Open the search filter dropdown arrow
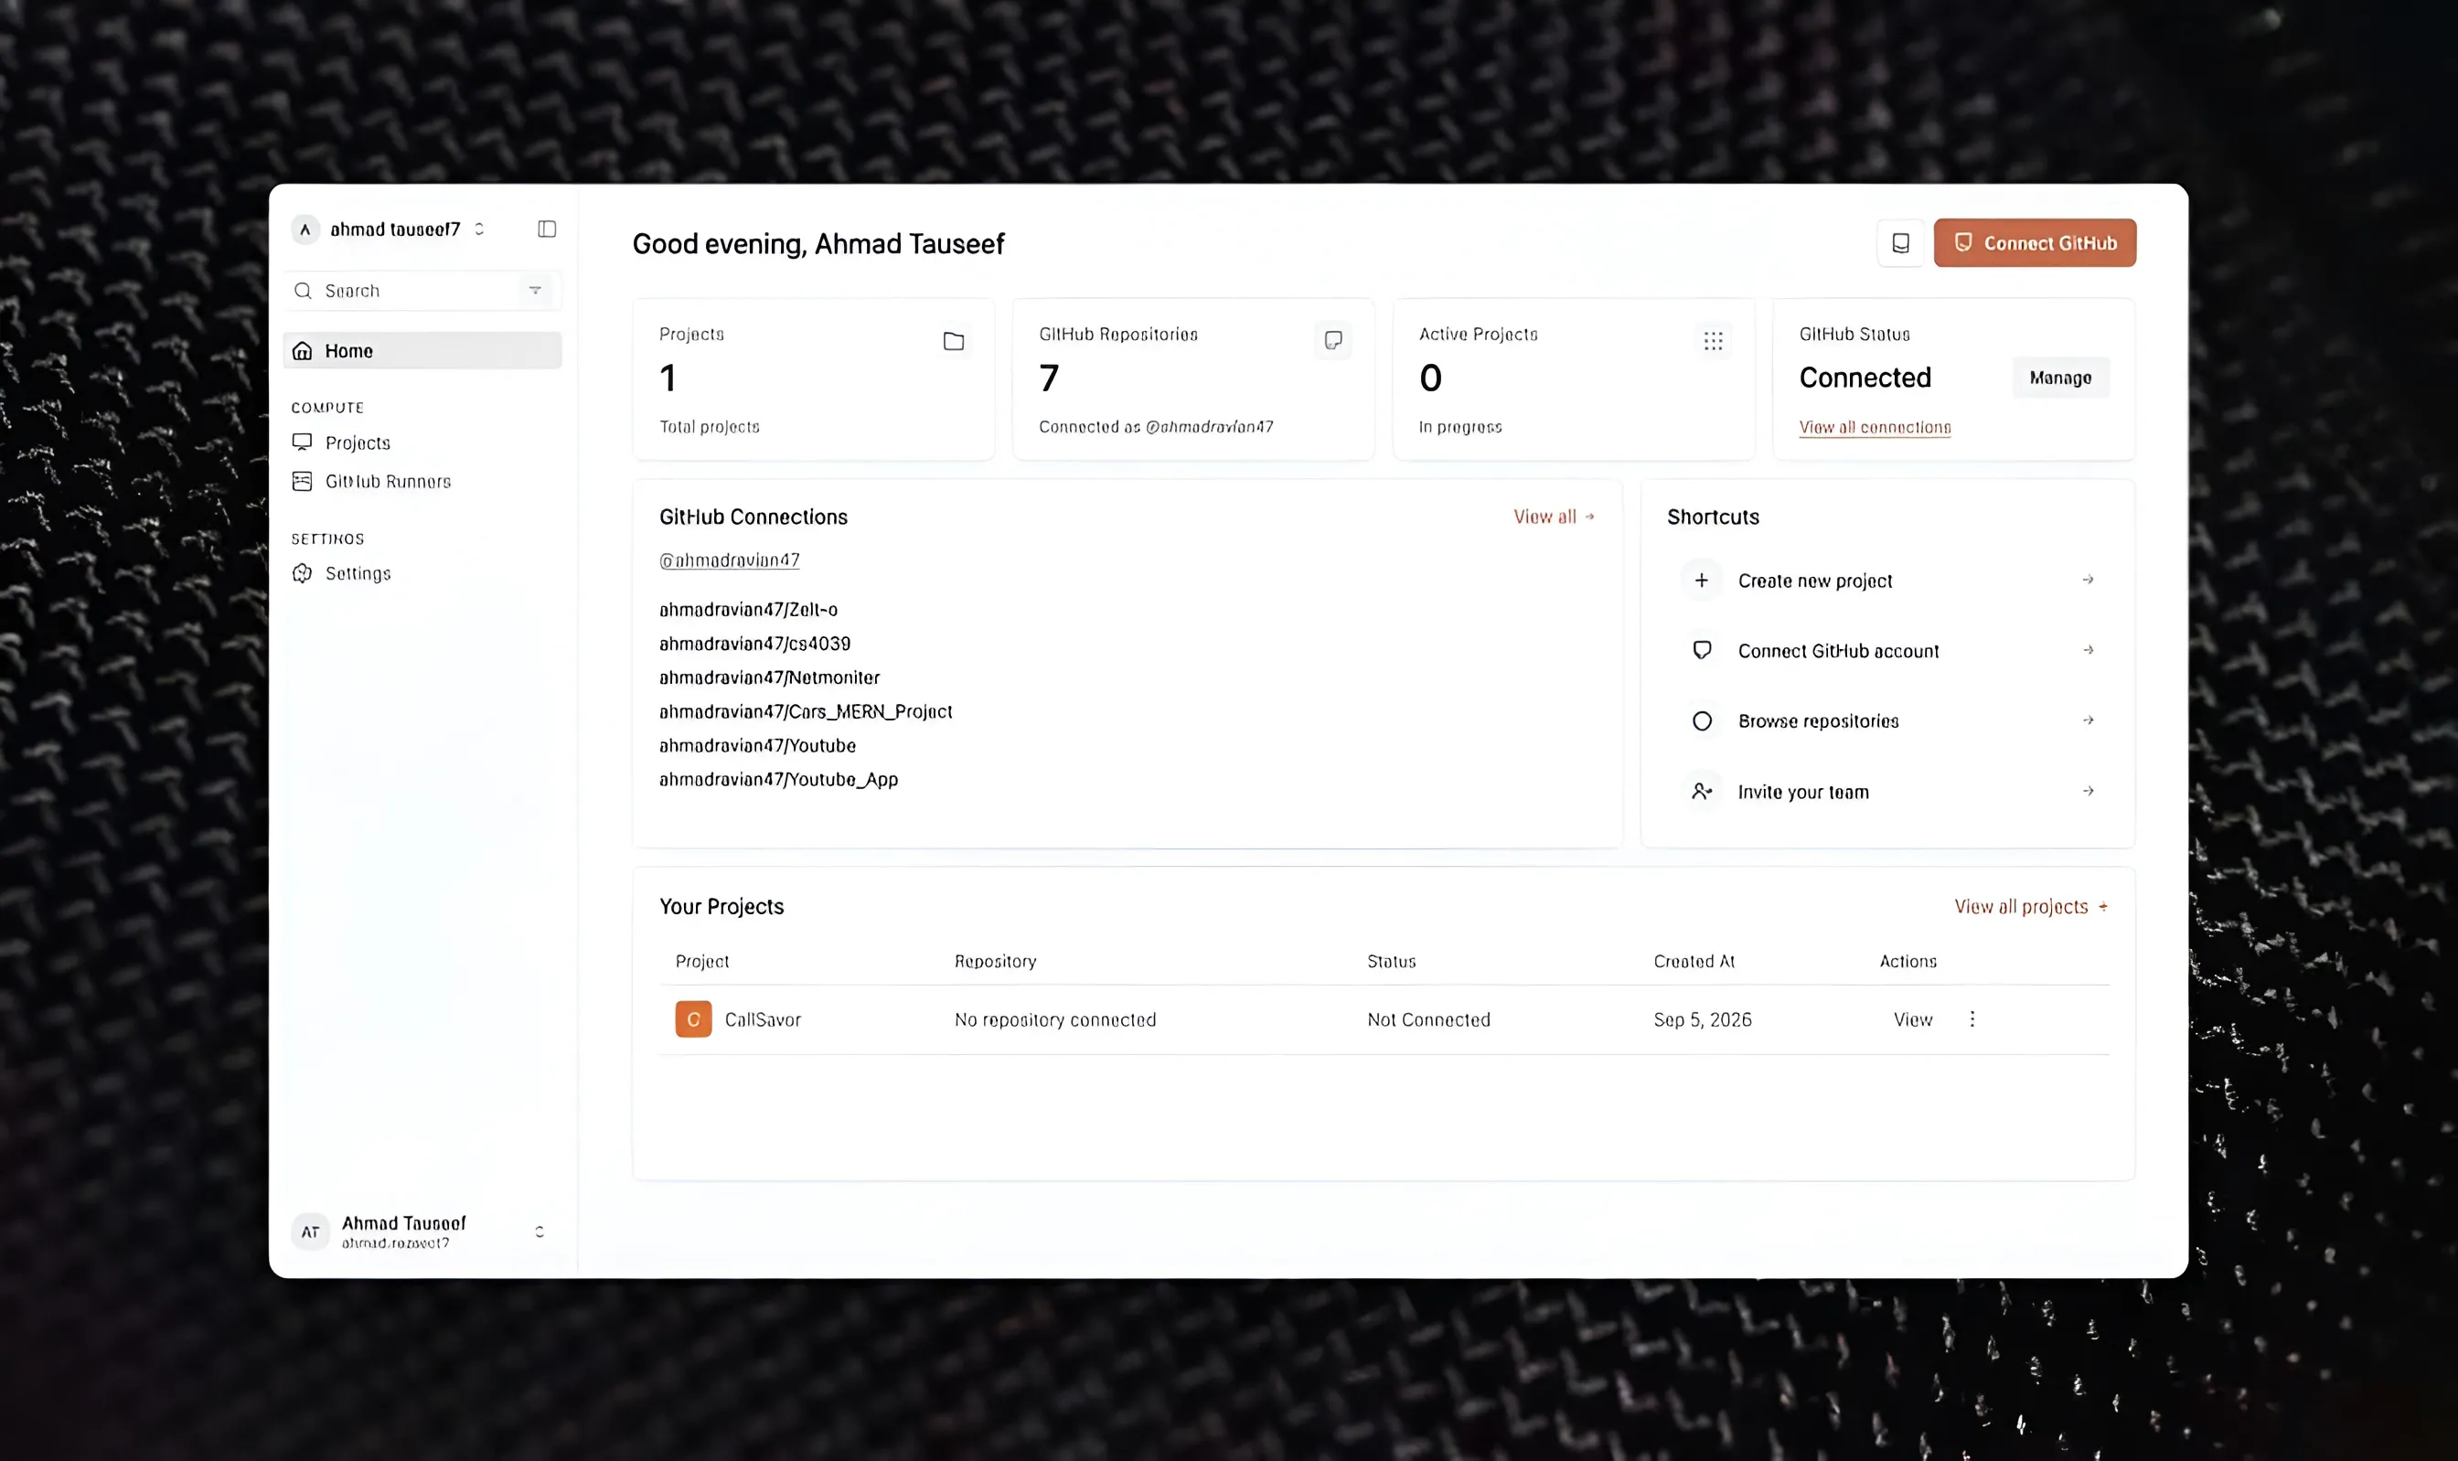This screenshot has height=1461, width=2458. 536,291
